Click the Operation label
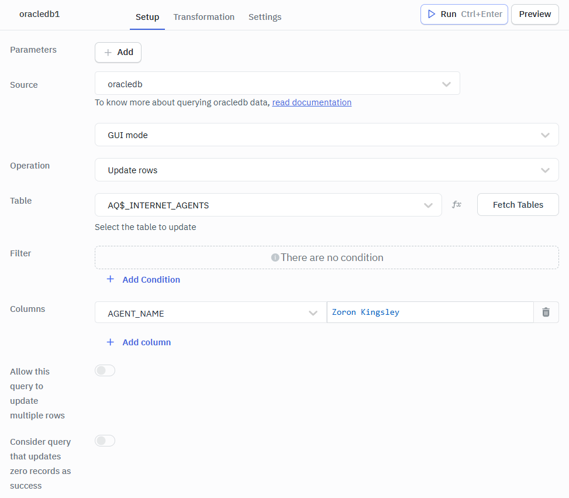The image size is (569, 498). click(x=30, y=166)
